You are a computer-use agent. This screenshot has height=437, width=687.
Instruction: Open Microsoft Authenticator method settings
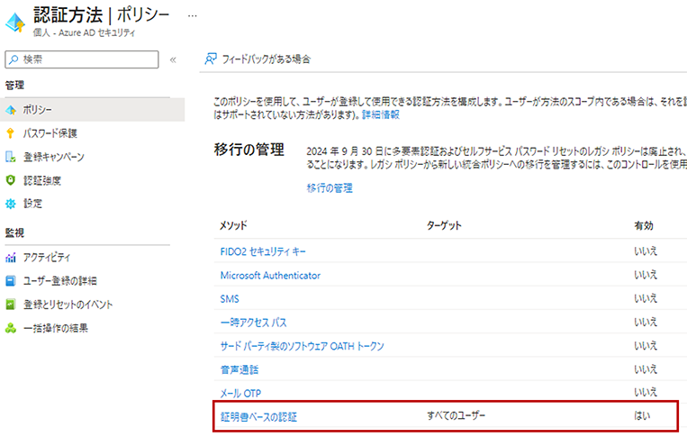[270, 275]
